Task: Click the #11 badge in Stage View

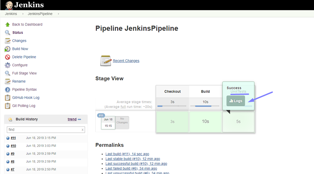Action: [x=101, y=115]
